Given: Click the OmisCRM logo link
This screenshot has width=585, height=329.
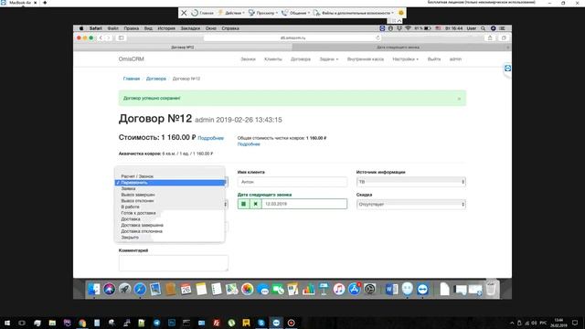Looking at the screenshot, I should (132, 58).
